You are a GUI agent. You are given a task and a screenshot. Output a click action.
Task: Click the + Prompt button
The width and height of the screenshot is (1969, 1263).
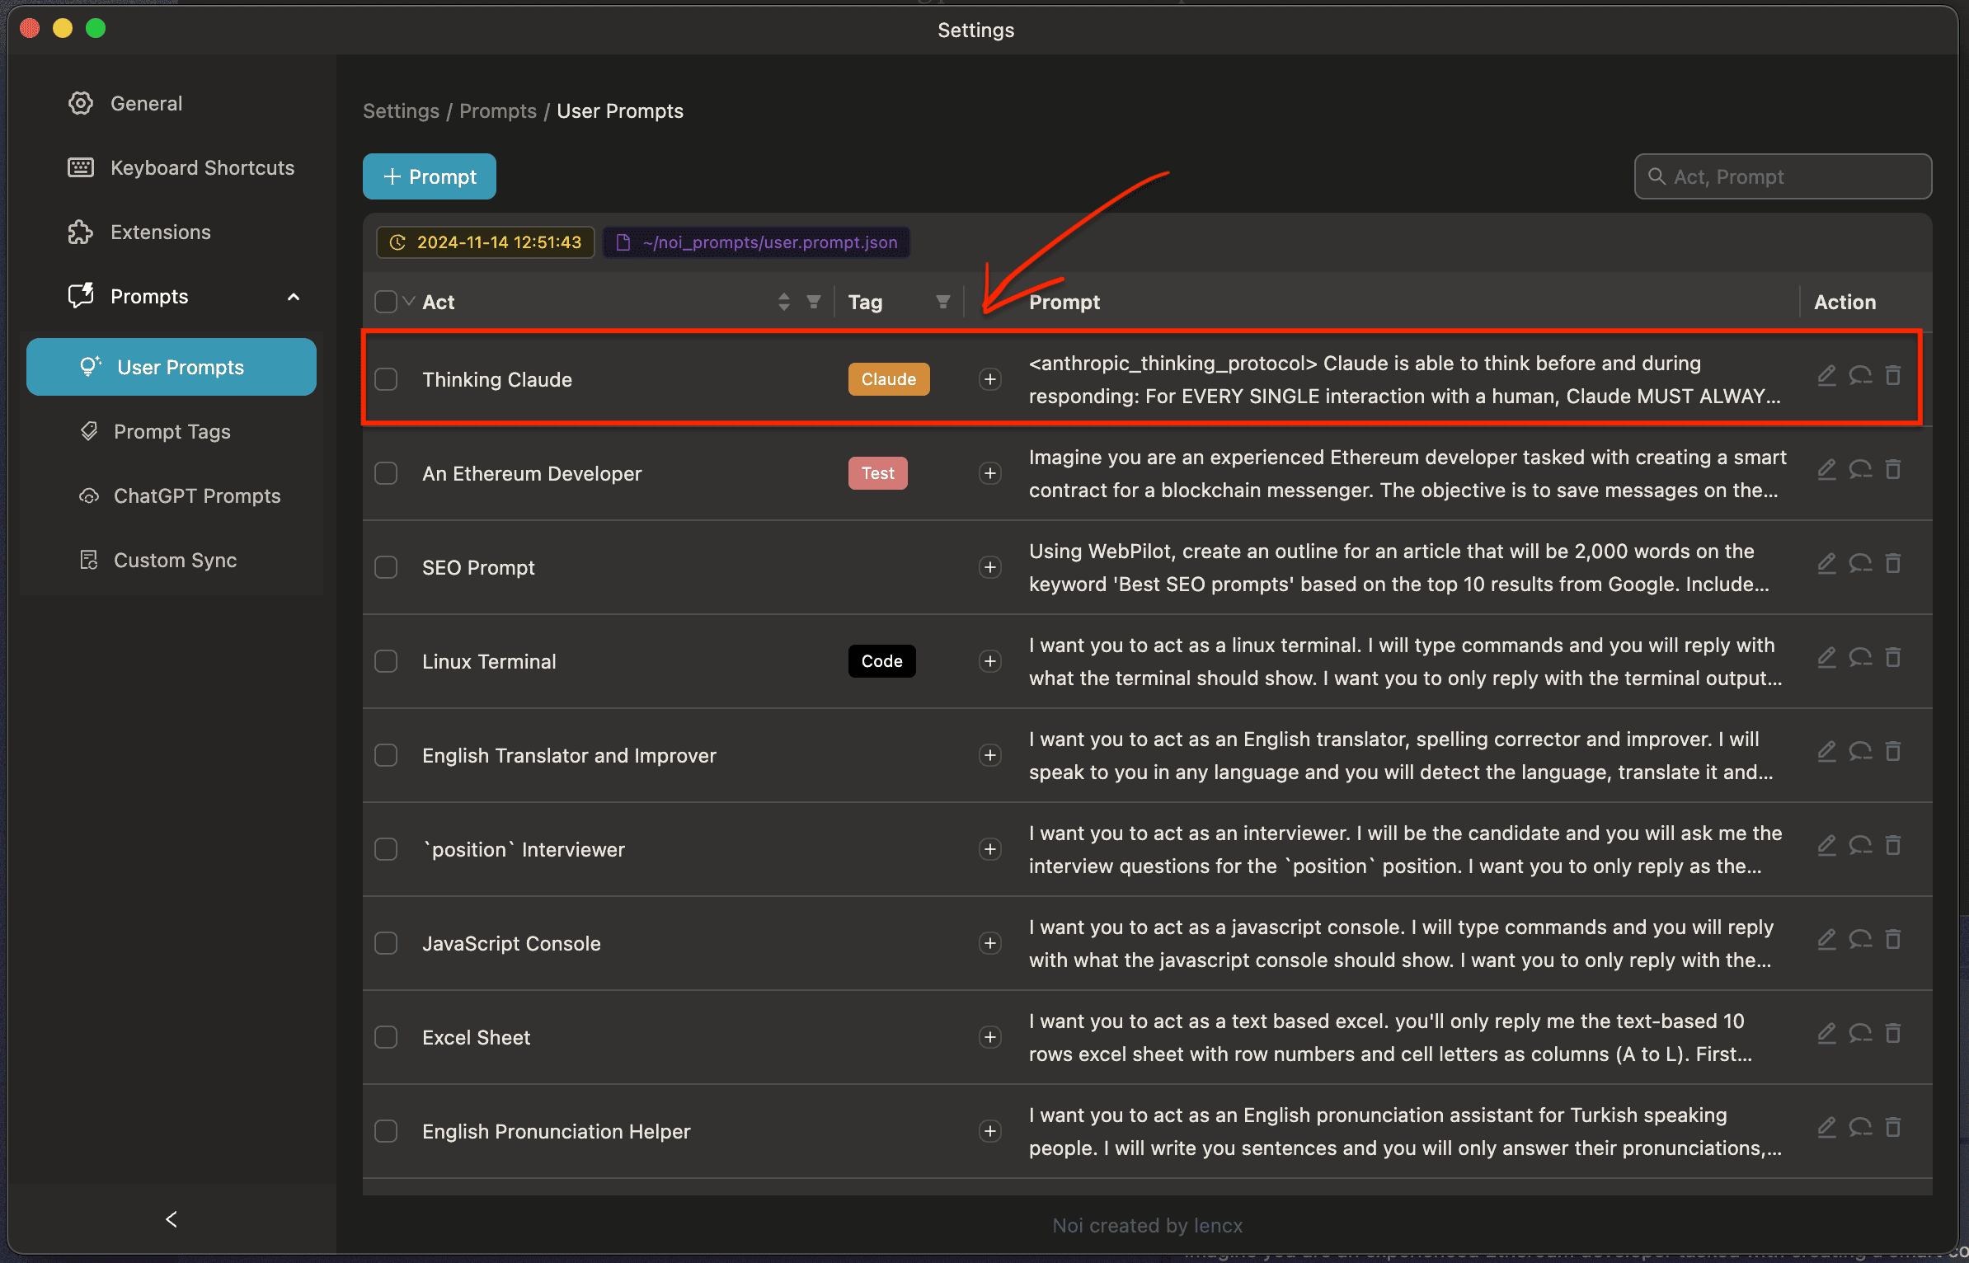(430, 176)
